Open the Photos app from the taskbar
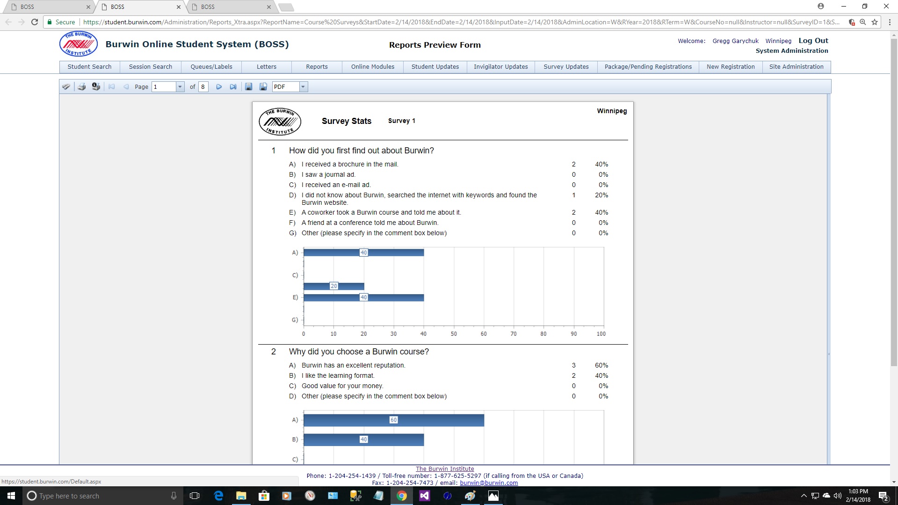 493,496
